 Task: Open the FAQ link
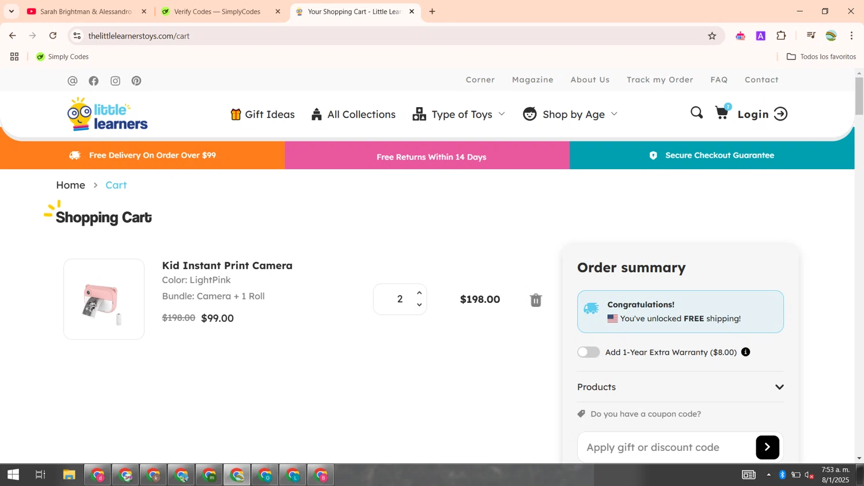719,79
